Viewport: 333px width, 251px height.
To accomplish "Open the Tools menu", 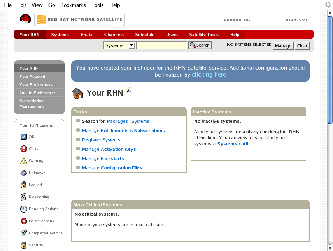I will (97, 5).
